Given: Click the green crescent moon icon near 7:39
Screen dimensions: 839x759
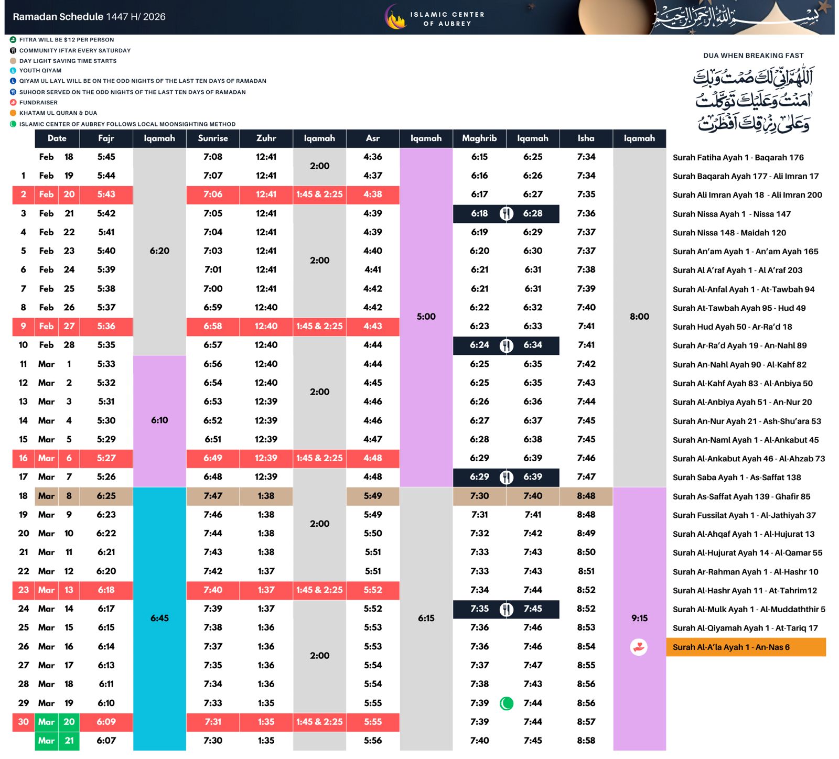Looking at the screenshot, I should pos(506,703).
